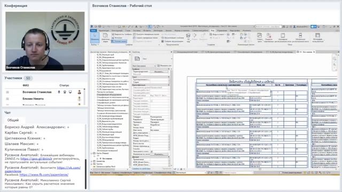The height and width of the screenshot is (192, 342).
Task: Close the Properties palette
Action: (x=172, y=52)
